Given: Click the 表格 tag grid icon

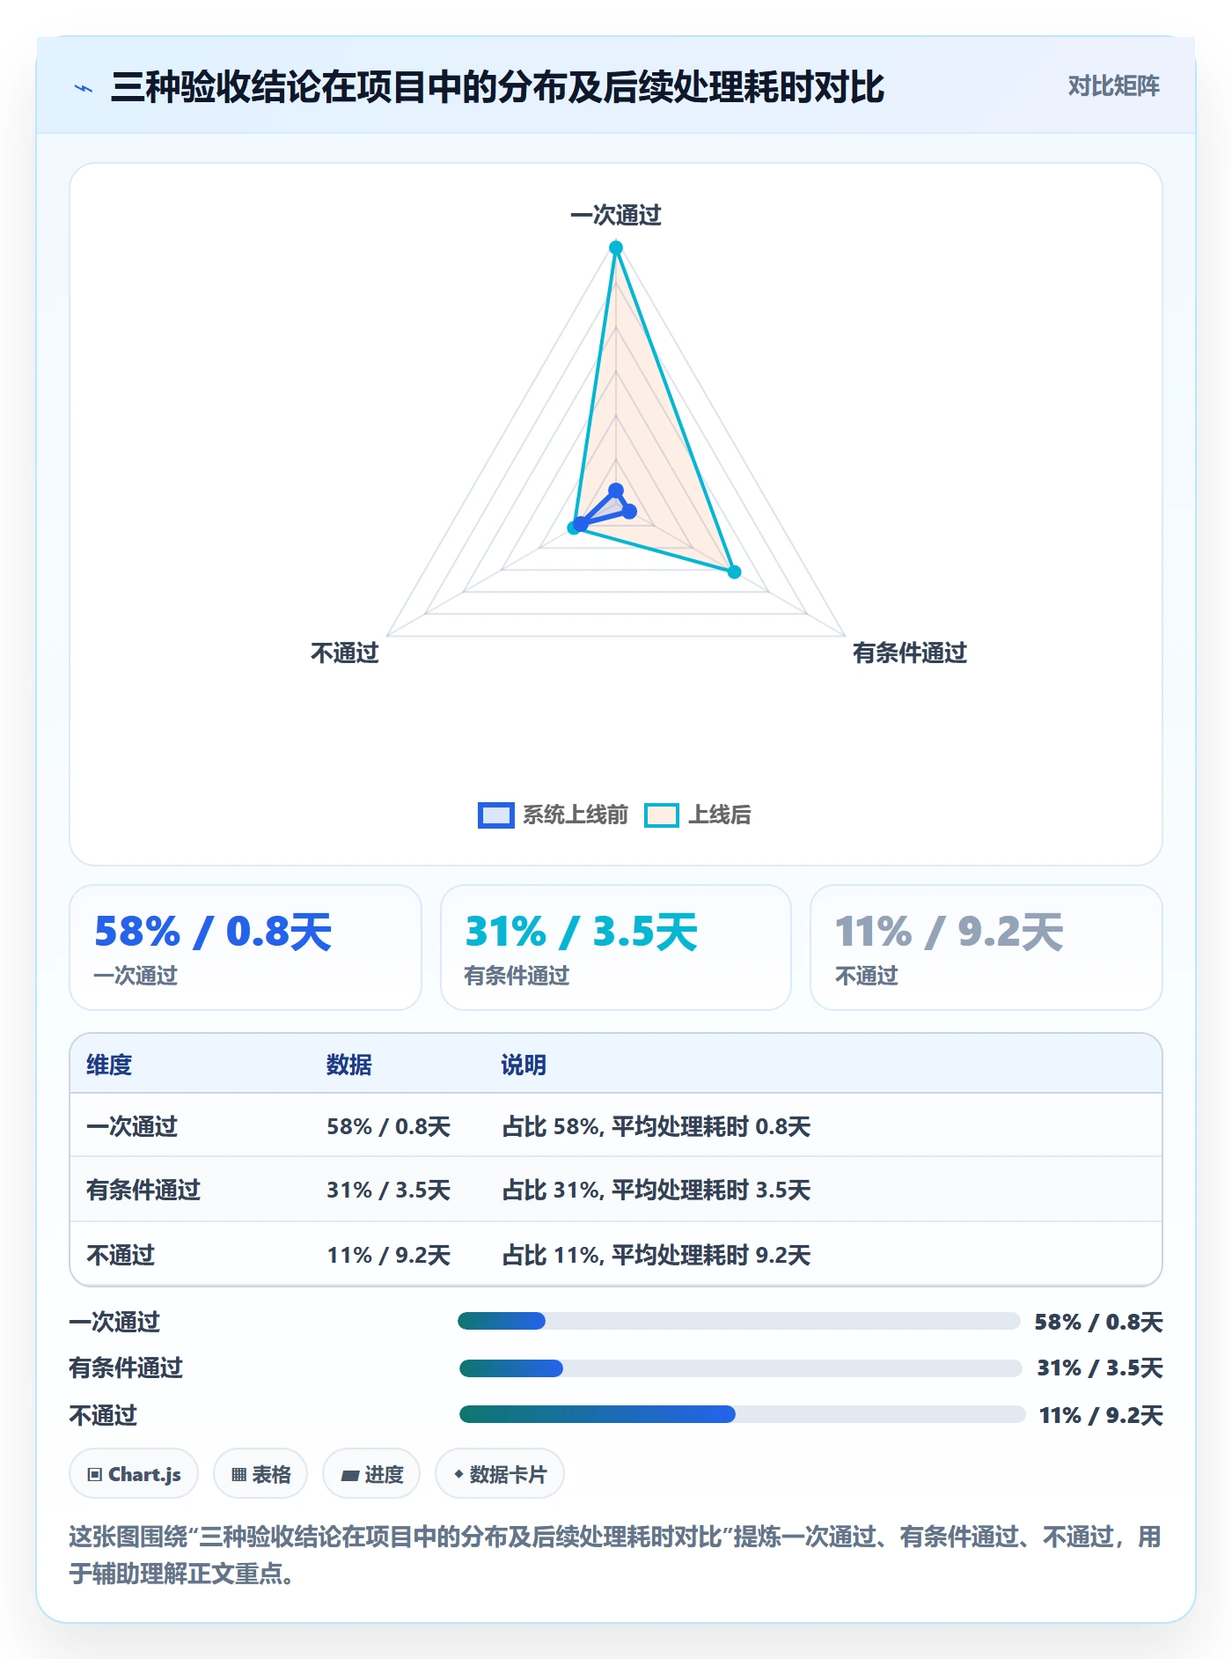Looking at the screenshot, I should pos(238,1474).
